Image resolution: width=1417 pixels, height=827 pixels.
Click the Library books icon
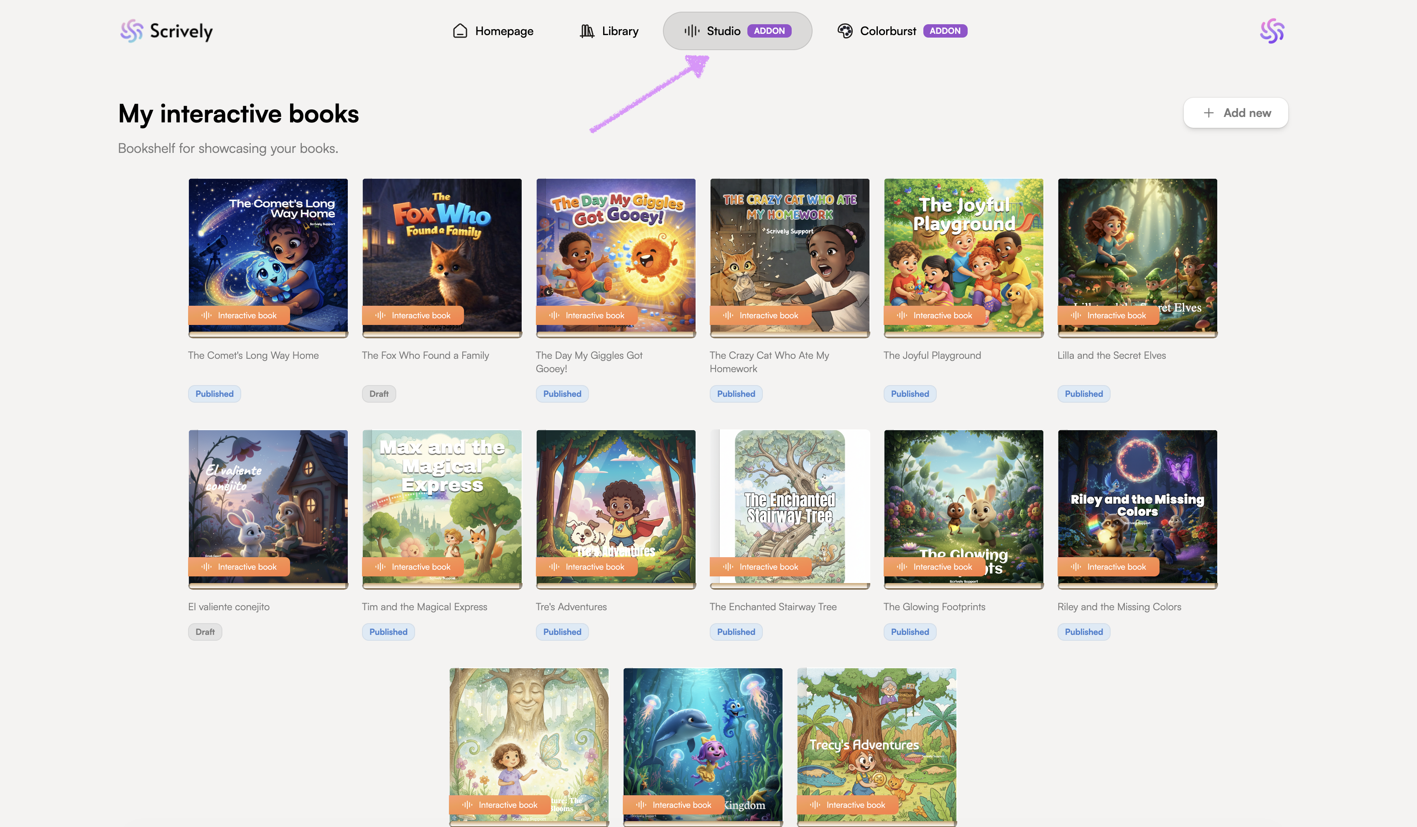click(x=586, y=31)
